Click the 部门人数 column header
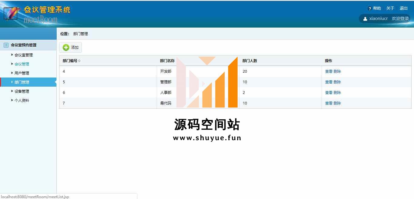414x199 pixels. 280,61
